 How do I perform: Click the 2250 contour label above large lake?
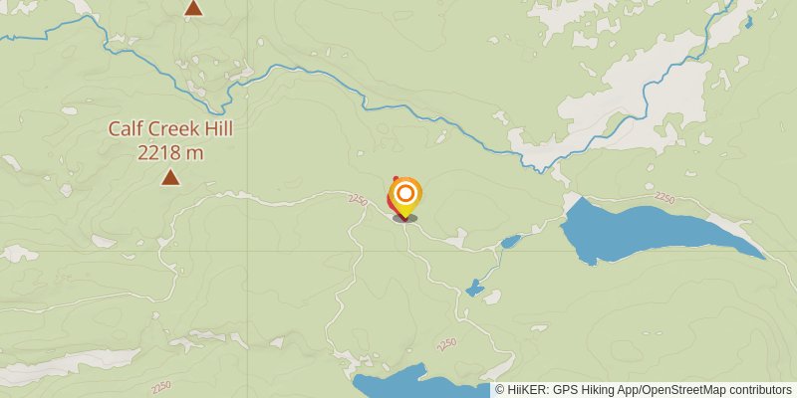664,197
